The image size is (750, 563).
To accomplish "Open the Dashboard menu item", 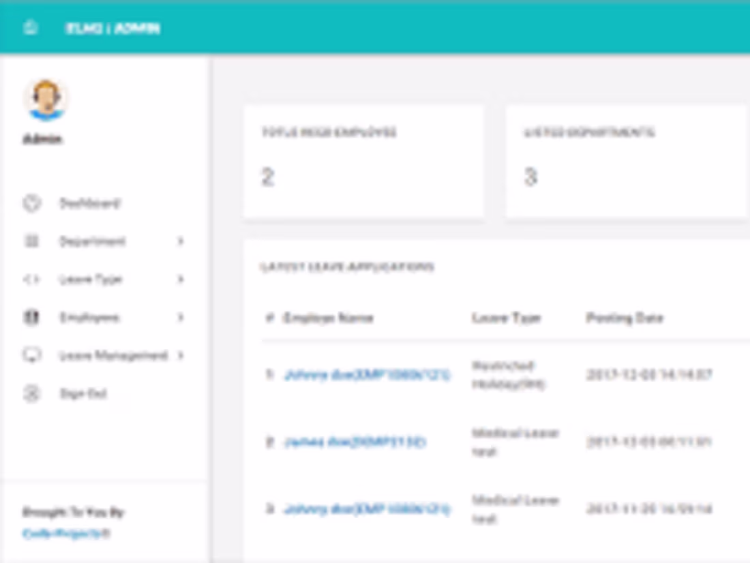I will [89, 203].
